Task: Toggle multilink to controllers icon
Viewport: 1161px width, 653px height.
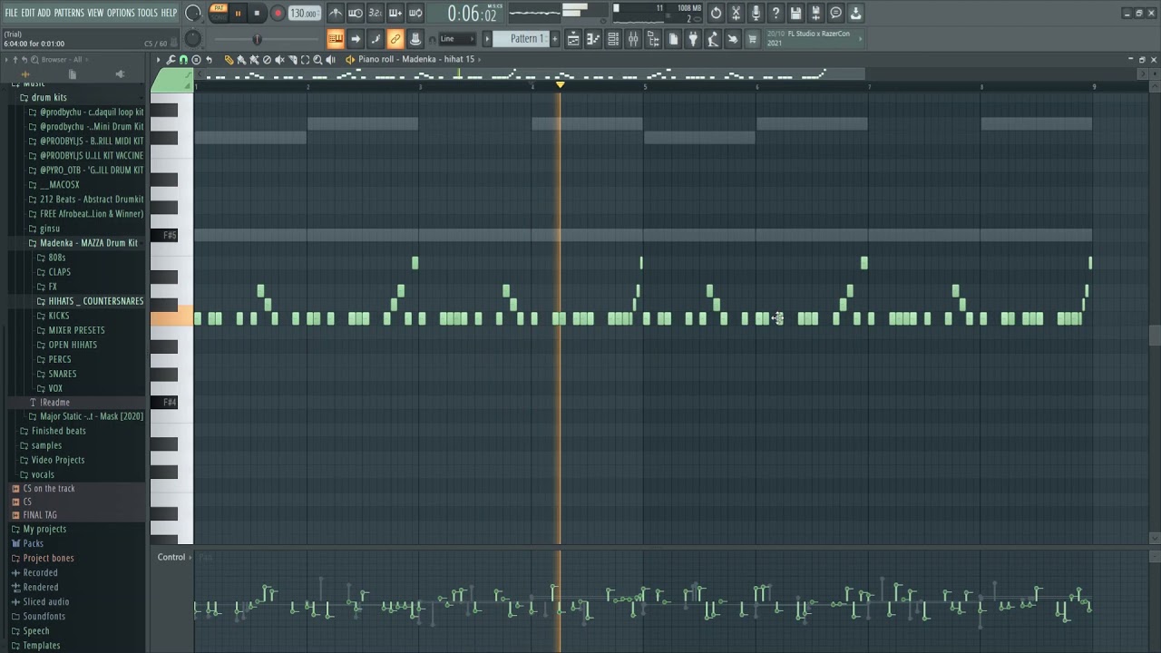Action: 395,39
